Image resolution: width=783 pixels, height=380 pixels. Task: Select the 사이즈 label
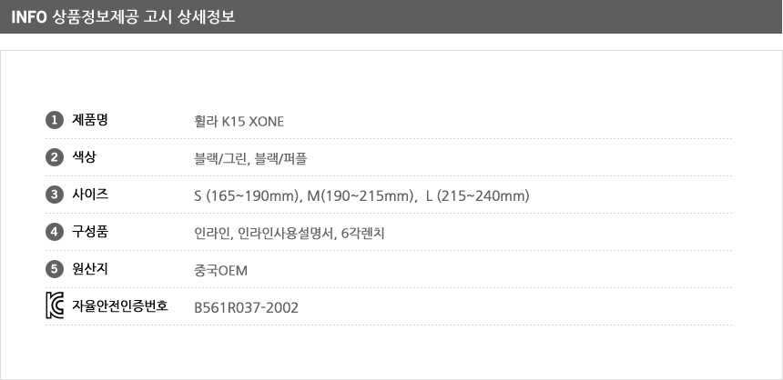pos(90,195)
